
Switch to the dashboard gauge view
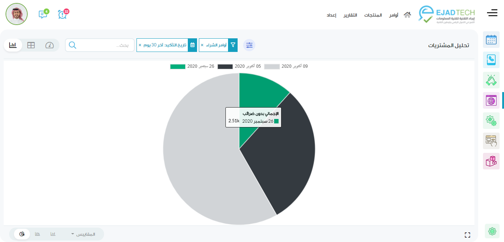click(x=49, y=45)
